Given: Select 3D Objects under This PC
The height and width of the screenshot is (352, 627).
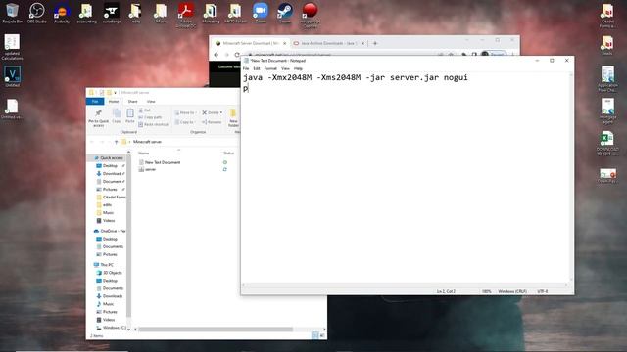Looking at the screenshot, I should (x=109, y=273).
